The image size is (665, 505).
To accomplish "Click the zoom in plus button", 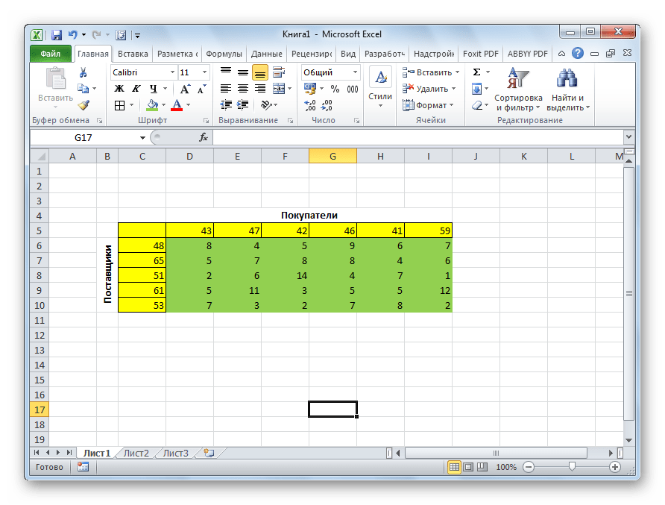I will [x=615, y=467].
